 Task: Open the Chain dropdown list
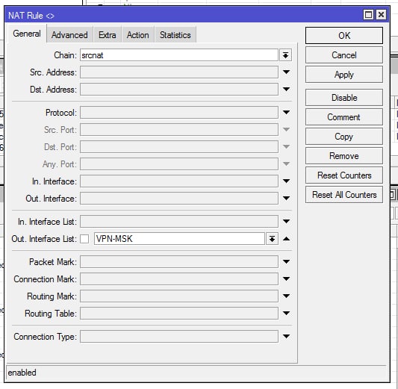coord(285,55)
